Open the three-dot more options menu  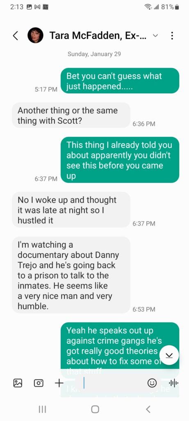point(172,35)
